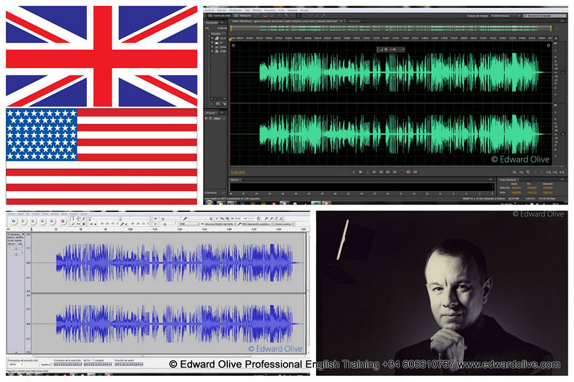The height and width of the screenshot is (382, 574).
Task: Click Audition's red record button
Action: 402,172
